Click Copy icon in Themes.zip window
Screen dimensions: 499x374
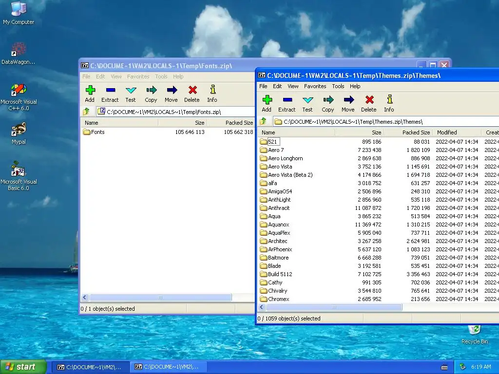(328, 100)
